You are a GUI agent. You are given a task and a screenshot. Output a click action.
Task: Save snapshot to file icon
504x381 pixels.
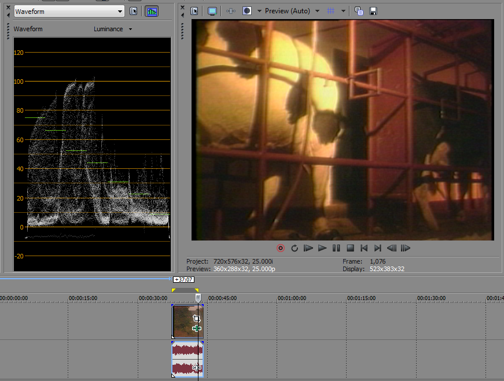click(373, 11)
